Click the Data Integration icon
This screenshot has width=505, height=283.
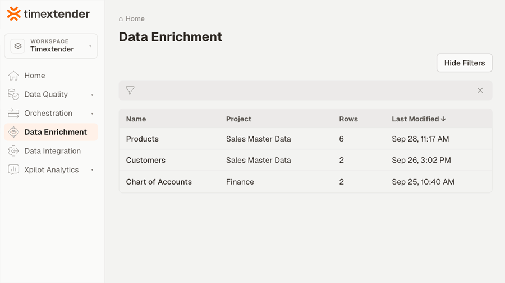pyautogui.click(x=13, y=151)
